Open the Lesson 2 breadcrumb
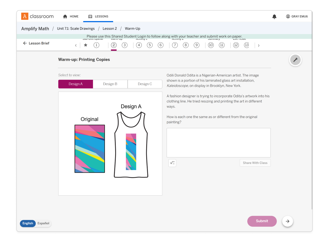Screen dimensions: 329x242 (110, 28)
